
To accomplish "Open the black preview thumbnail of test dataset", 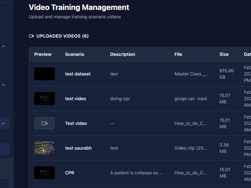I will 44,74.
